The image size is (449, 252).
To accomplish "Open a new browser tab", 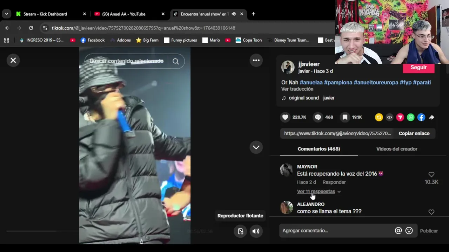I will [253, 14].
